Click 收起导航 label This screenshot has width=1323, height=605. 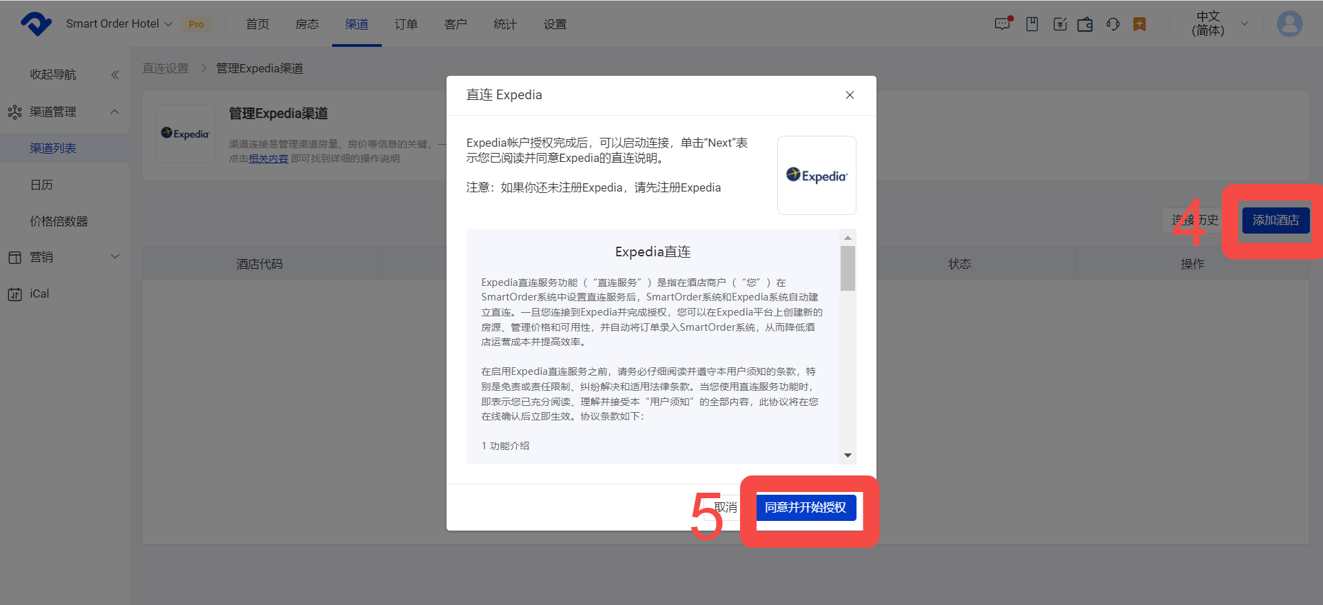point(53,74)
